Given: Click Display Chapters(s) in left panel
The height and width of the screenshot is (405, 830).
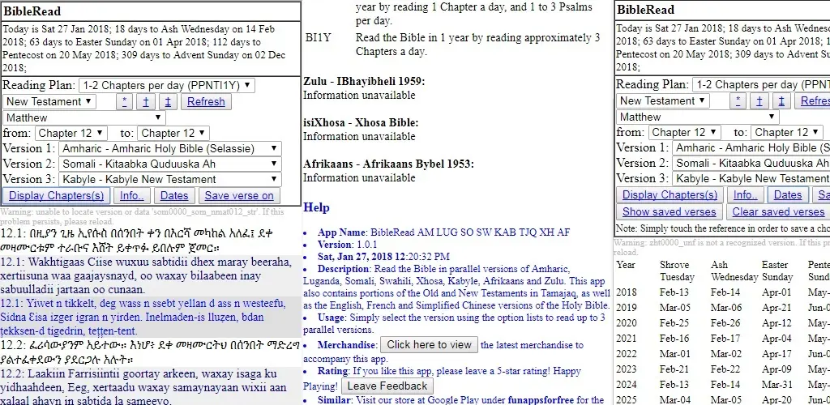Looking at the screenshot, I should tap(57, 196).
